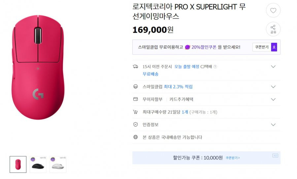Image resolution: width=297 pixels, height=179 pixels.
Task: Click the Smile Club smiley icon
Action: coord(135,87)
